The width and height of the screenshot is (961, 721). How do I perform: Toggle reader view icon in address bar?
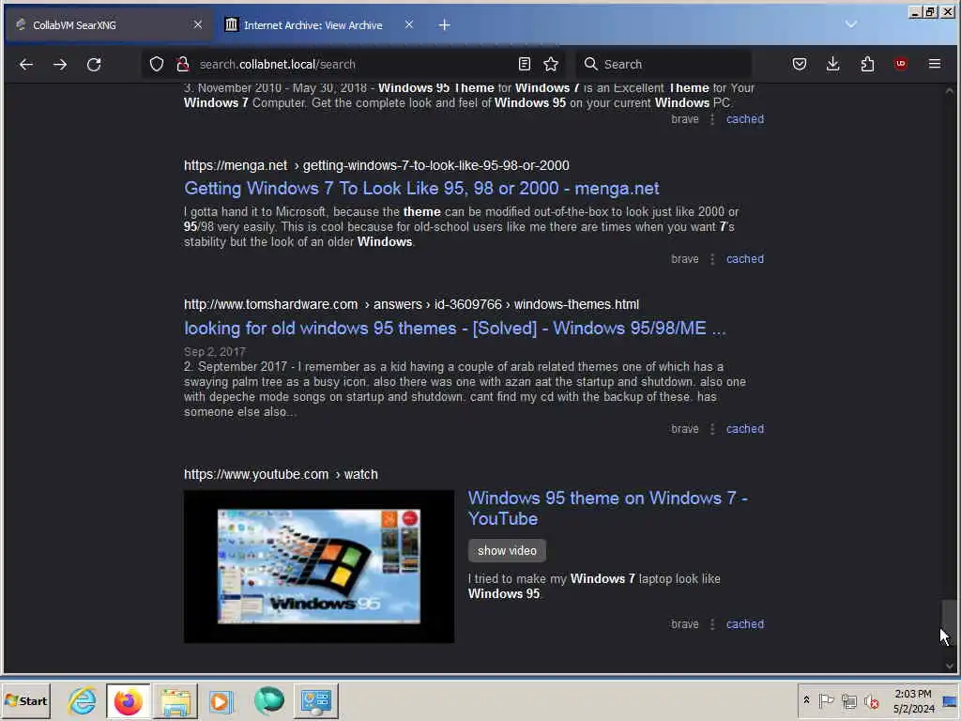click(524, 65)
